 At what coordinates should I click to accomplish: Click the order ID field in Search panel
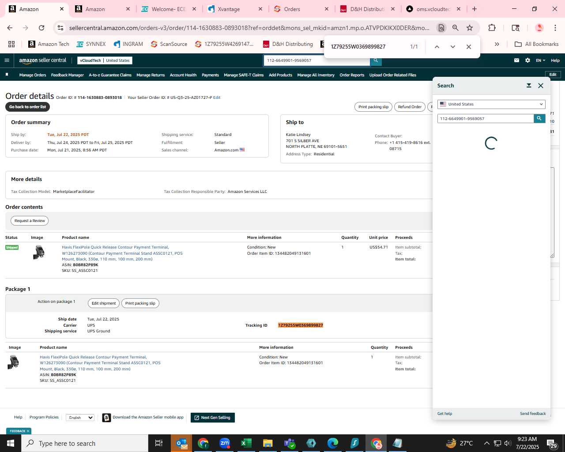[x=486, y=118]
